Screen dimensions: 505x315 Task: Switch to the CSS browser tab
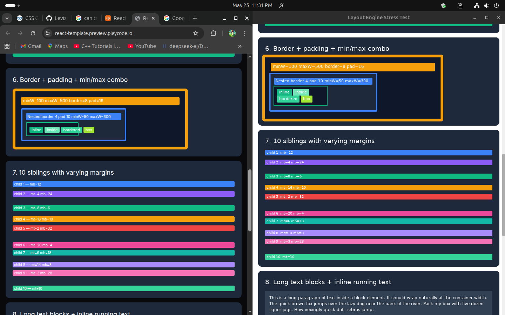(x=28, y=18)
